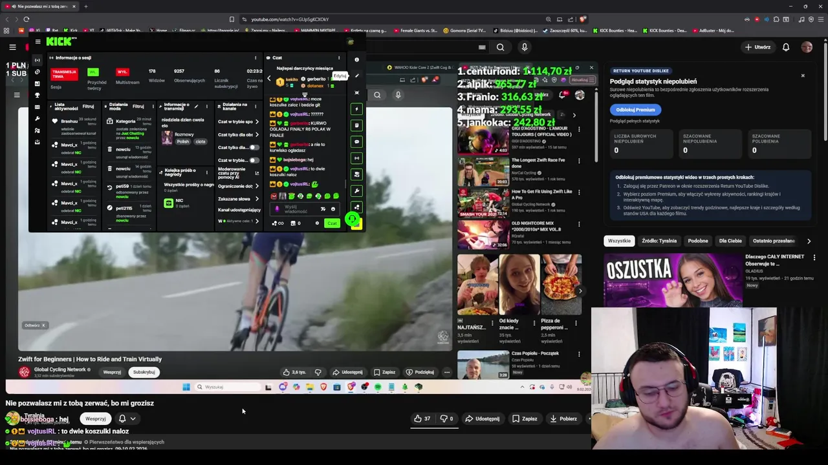The height and width of the screenshot is (465, 828).
Task: Reload the page in the browser toolbar
Action: tap(27, 19)
